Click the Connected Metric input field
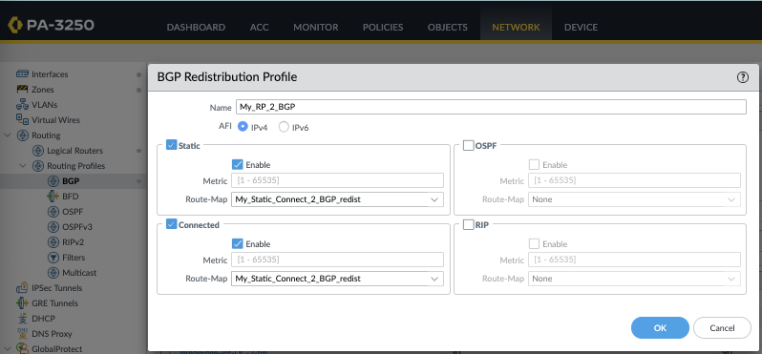The height and width of the screenshot is (354, 762). (337, 260)
